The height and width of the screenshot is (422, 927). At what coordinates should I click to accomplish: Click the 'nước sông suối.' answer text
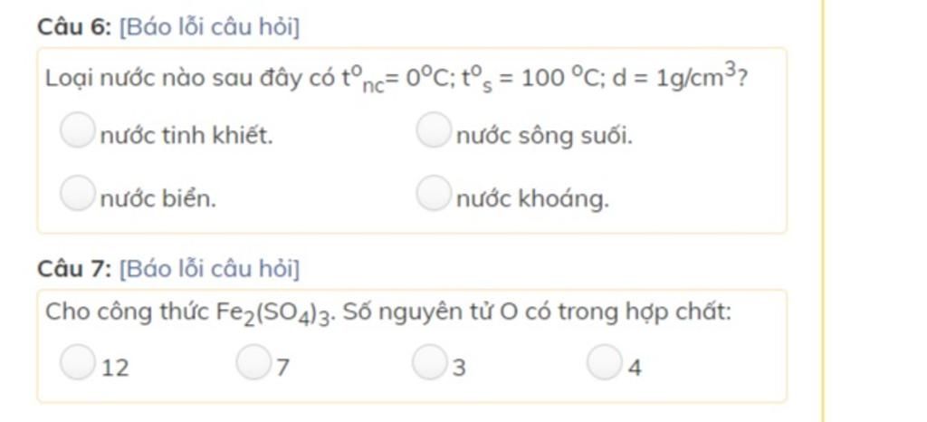coord(544,137)
